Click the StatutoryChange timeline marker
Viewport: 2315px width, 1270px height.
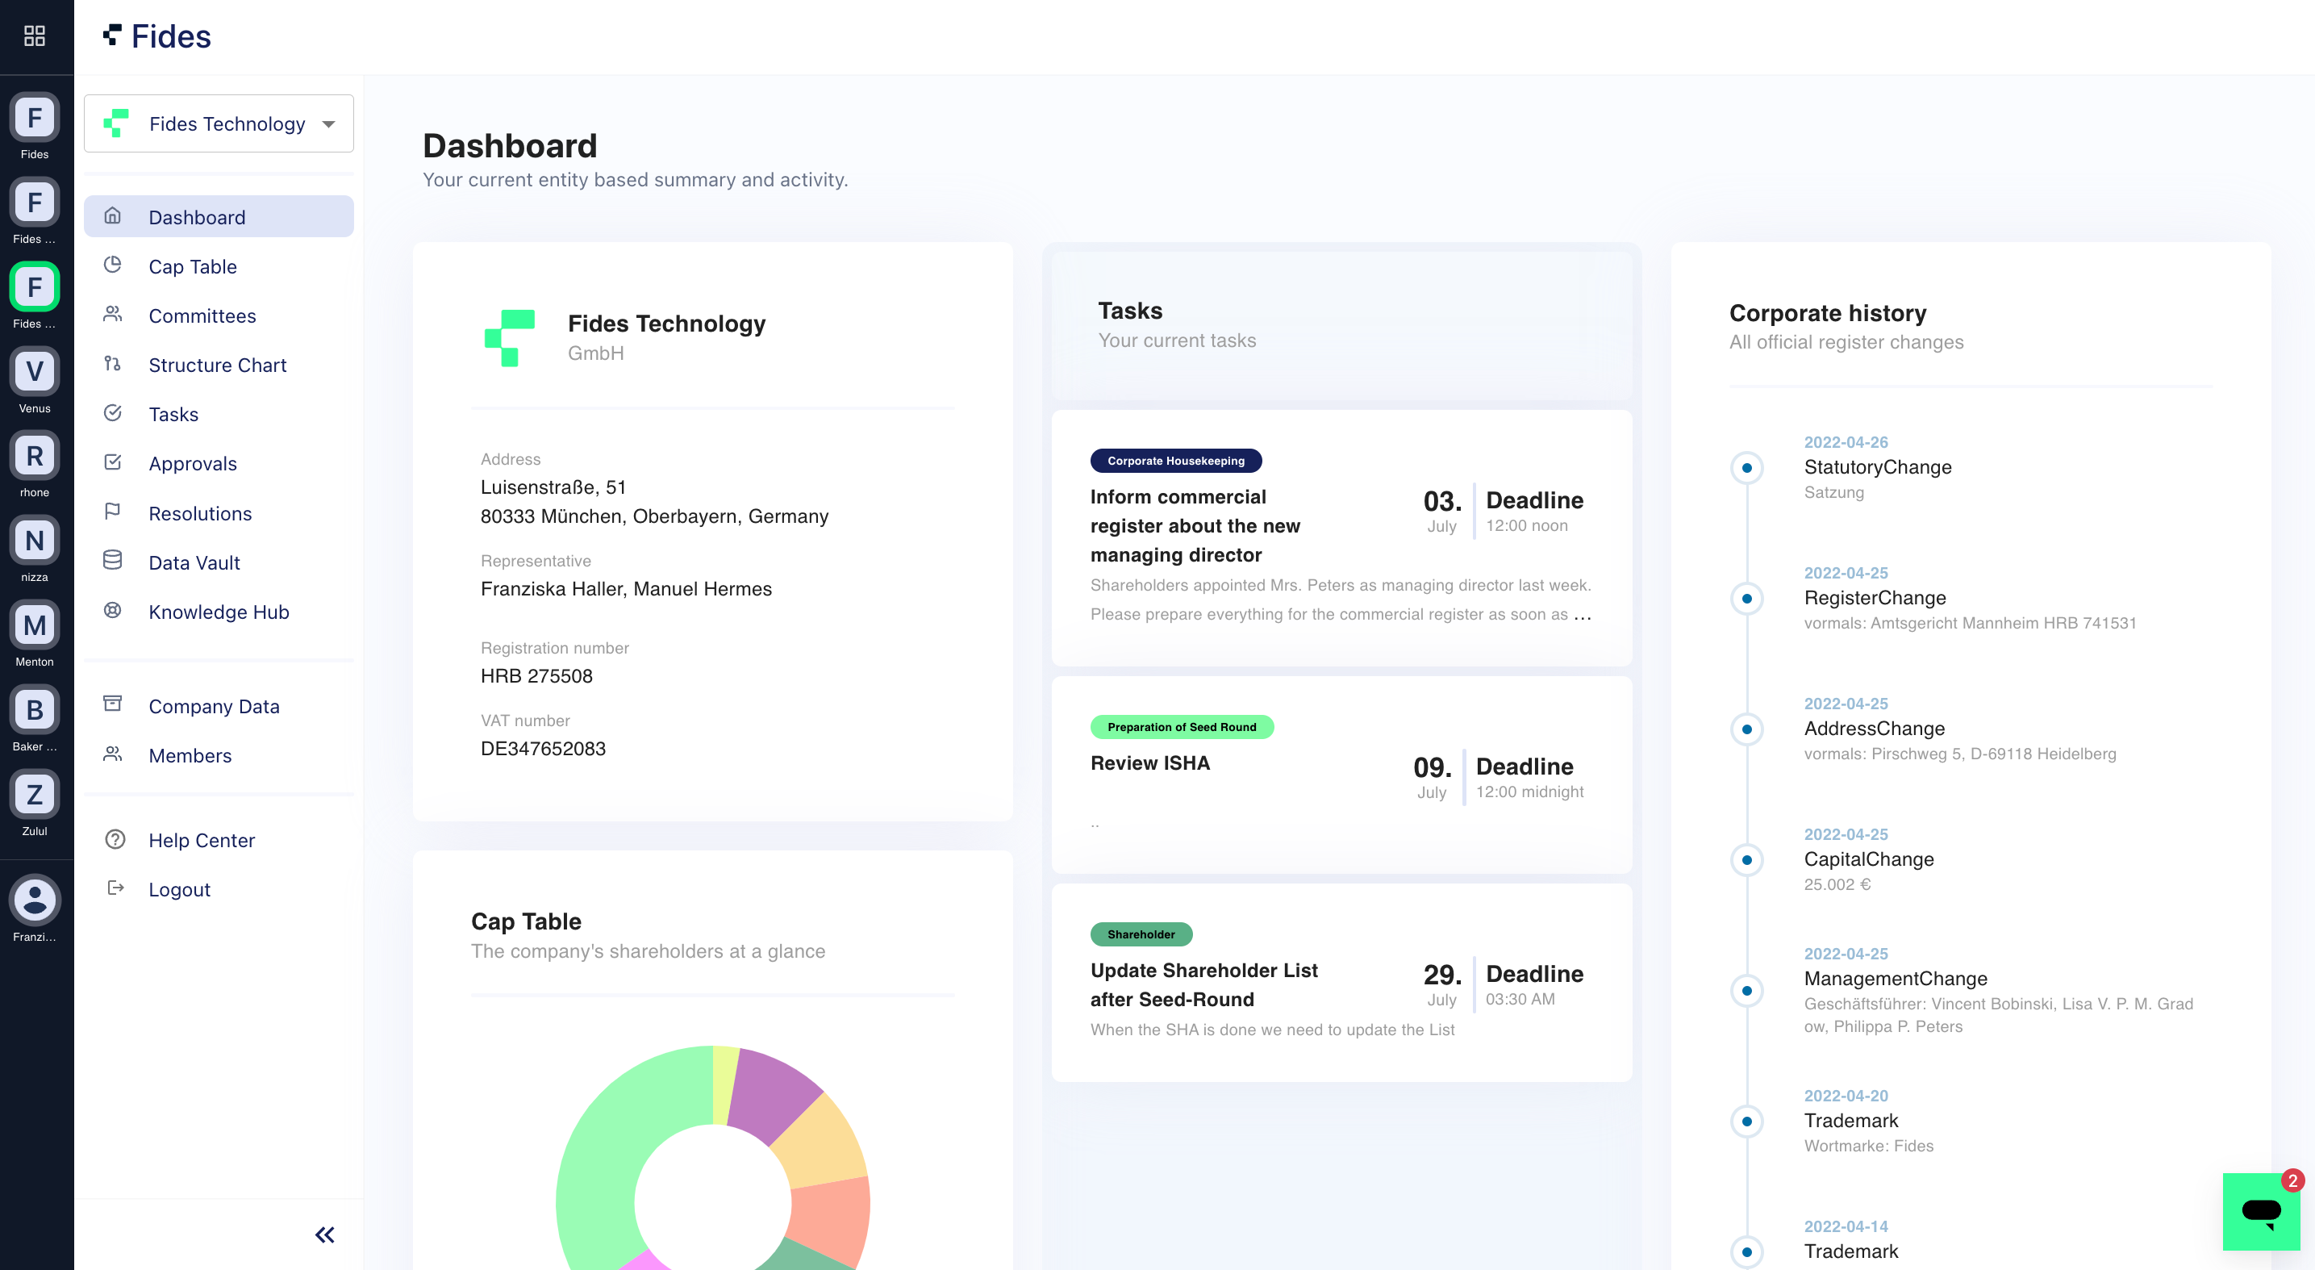[x=1746, y=468]
